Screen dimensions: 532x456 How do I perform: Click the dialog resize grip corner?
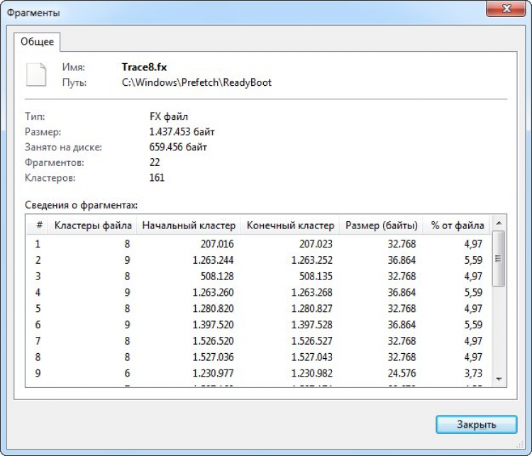click(x=521, y=444)
